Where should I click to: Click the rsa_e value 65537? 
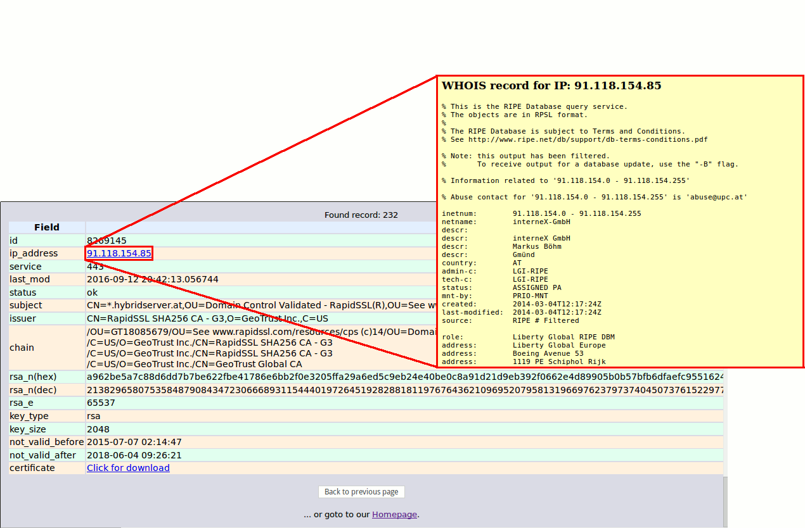tap(101, 403)
